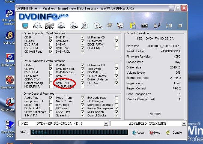Toggle the Power Management checkbox
The width and height of the screenshot is (203, 144).
pos(117,108)
